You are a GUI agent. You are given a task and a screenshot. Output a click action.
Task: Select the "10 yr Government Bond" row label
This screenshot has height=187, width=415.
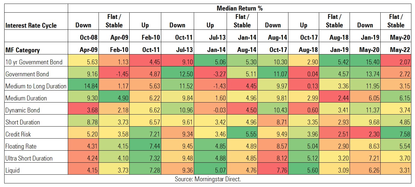pos(34,62)
